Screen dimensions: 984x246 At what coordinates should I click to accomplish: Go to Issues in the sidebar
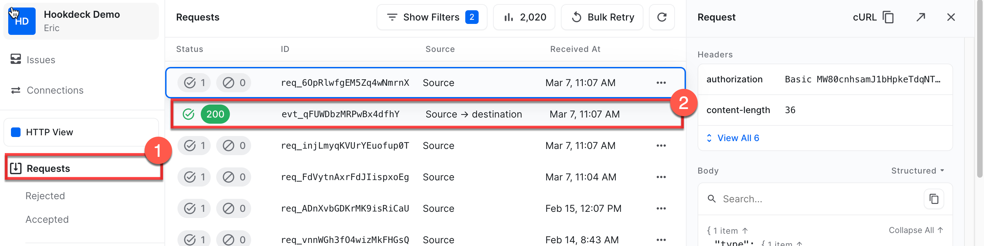click(x=40, y=60)
